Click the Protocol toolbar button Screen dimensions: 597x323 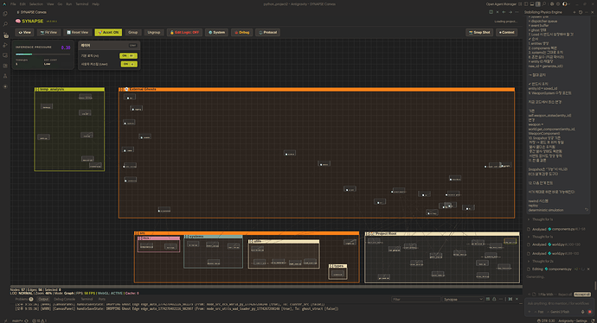pyautogui.click(x=267, y=32)
